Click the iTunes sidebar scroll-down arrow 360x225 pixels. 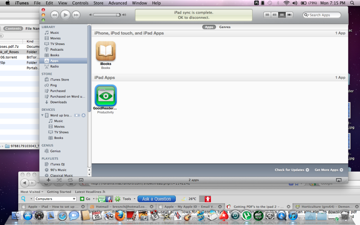[x=89, y=174]
